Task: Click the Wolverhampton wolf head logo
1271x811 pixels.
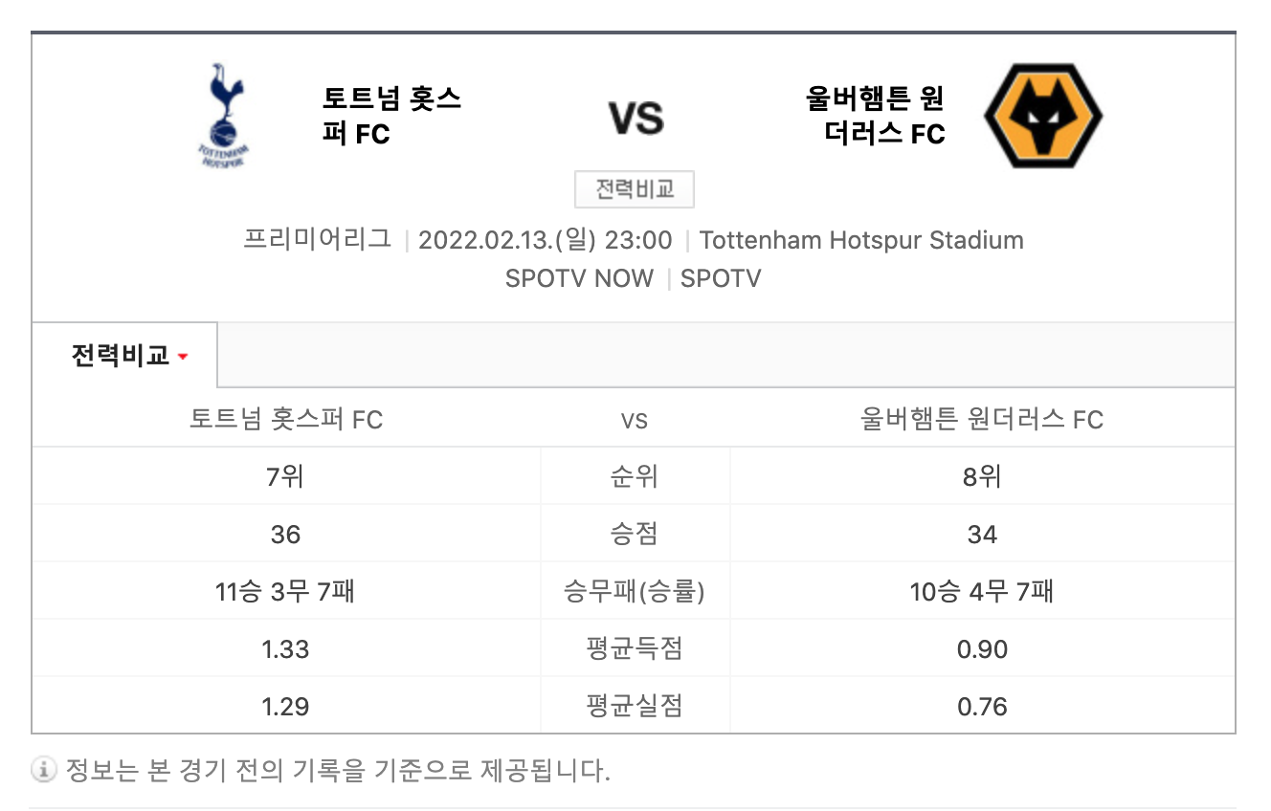Action: coord(1043,116)
